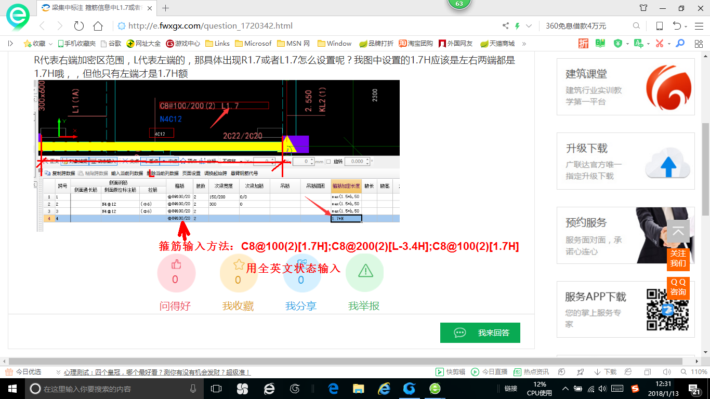Click the green yen shield extension icon
This screenshot has width=710, height=399.
coord(618,44)
